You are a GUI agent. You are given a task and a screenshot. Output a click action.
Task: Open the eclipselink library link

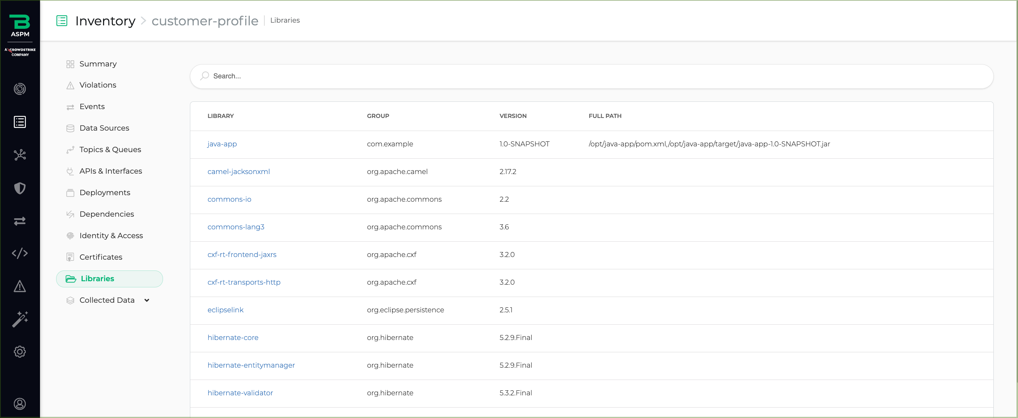225,310
